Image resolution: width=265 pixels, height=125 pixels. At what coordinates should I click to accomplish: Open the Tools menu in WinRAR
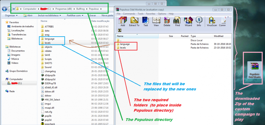140,14
